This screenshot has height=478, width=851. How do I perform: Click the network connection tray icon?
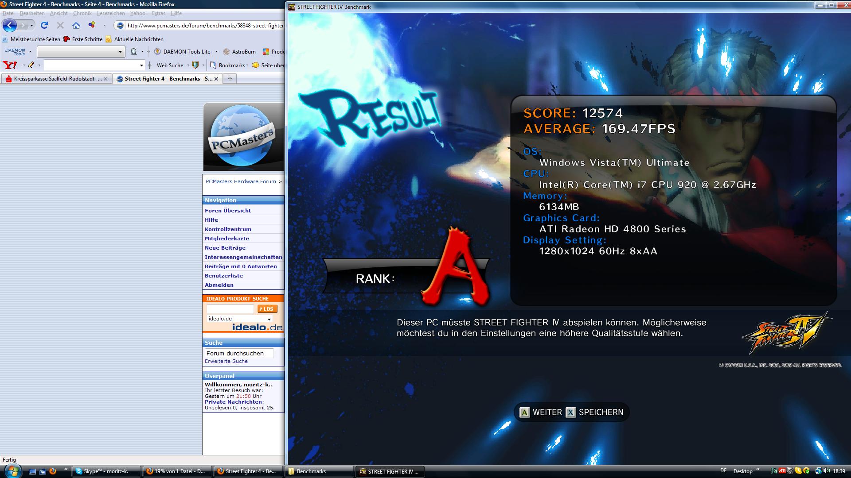[818, 471]
